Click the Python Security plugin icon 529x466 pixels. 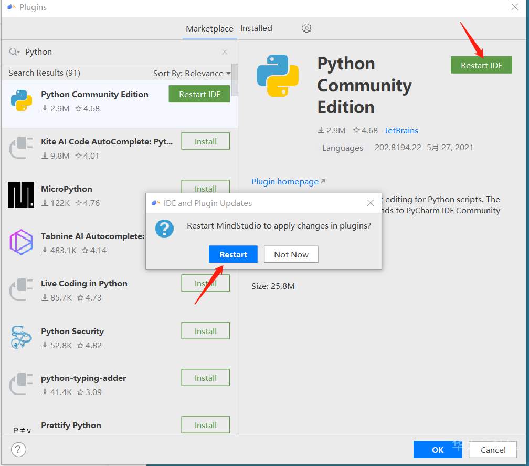[21, 337]
